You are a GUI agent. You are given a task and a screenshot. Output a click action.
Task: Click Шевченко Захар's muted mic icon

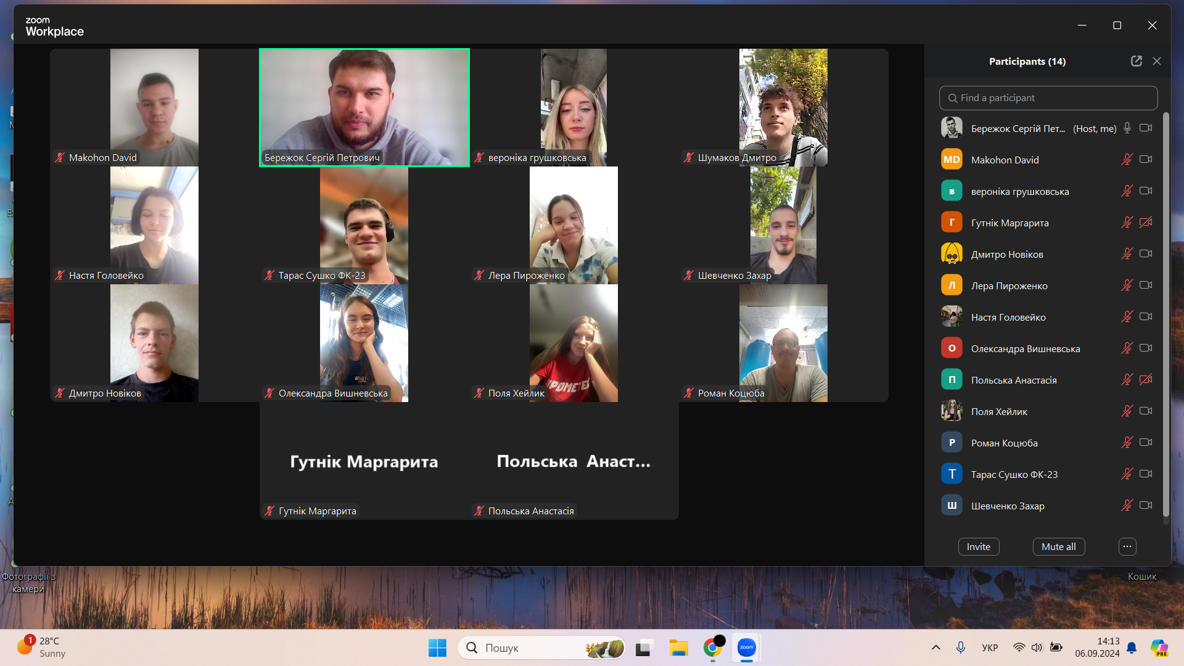[x=1127, y=505]
